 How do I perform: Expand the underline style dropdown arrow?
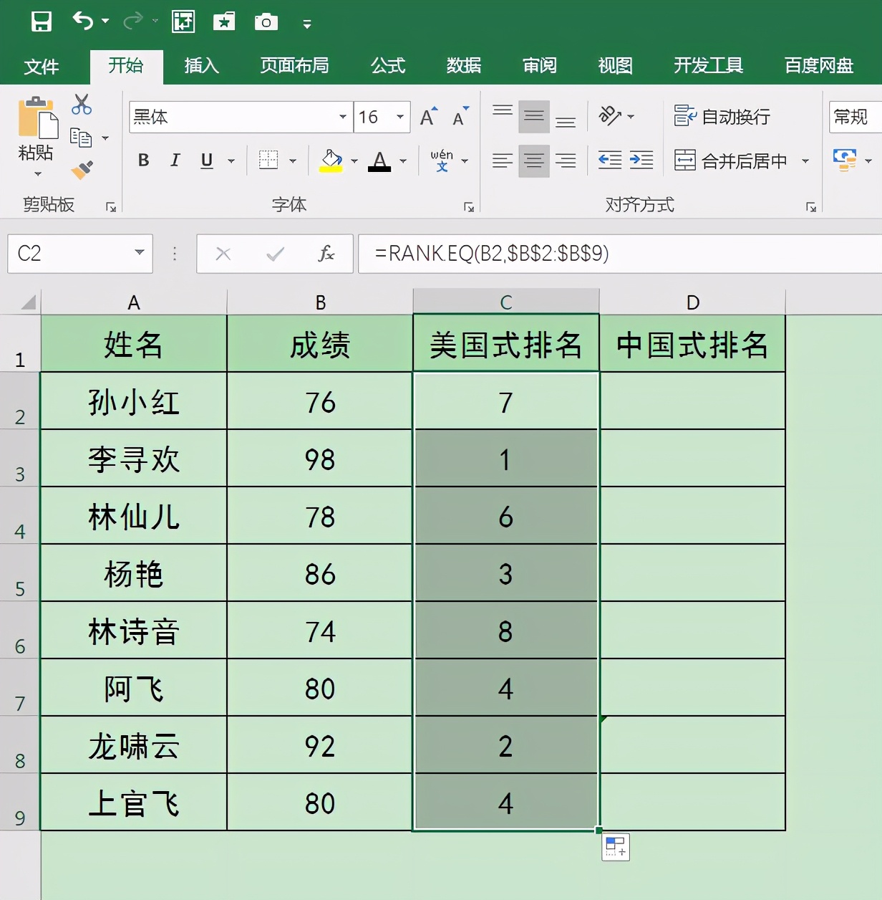click(231, 161)
